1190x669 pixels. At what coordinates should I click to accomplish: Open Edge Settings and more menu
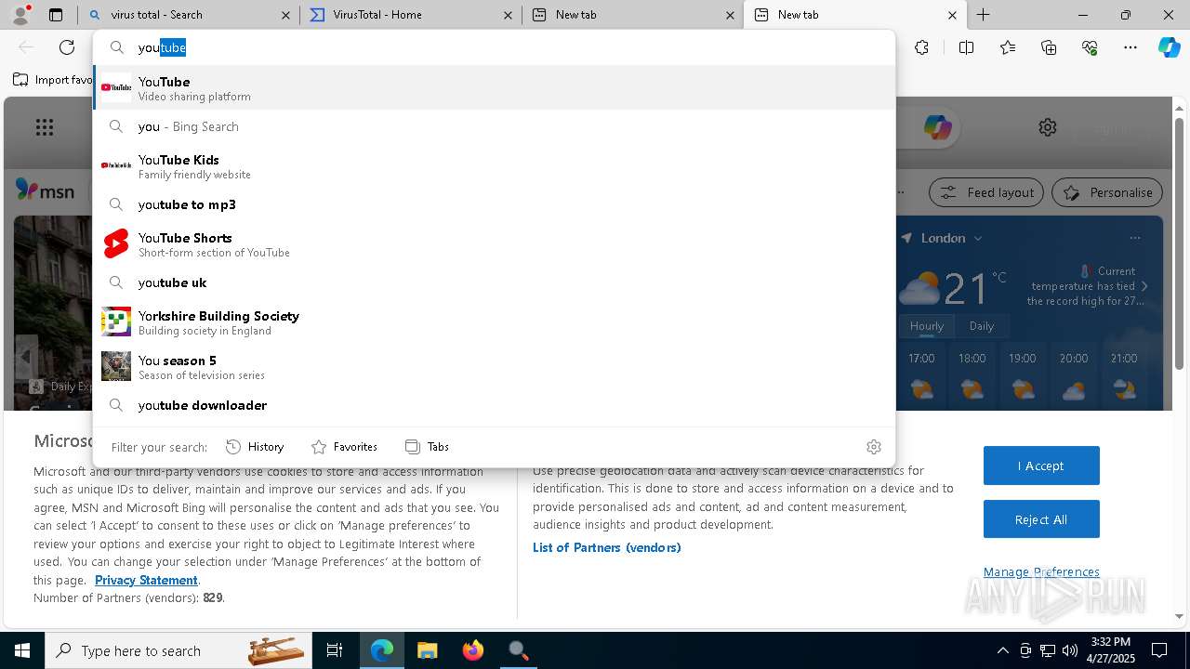pos(1130,47)
